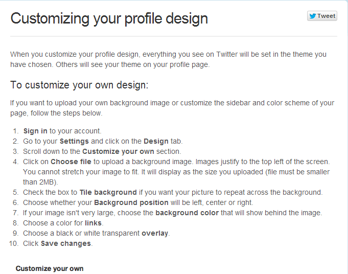Click the Customize your own heading at bottom

(50, 269)
